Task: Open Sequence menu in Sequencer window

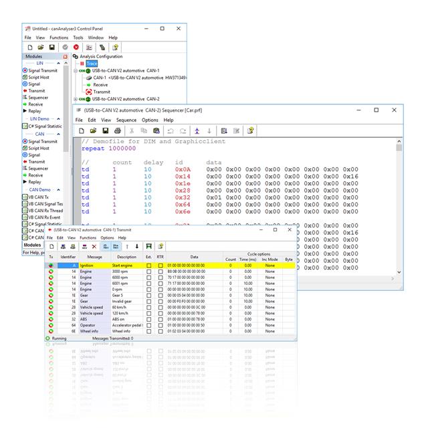Action: coord(126,120)
